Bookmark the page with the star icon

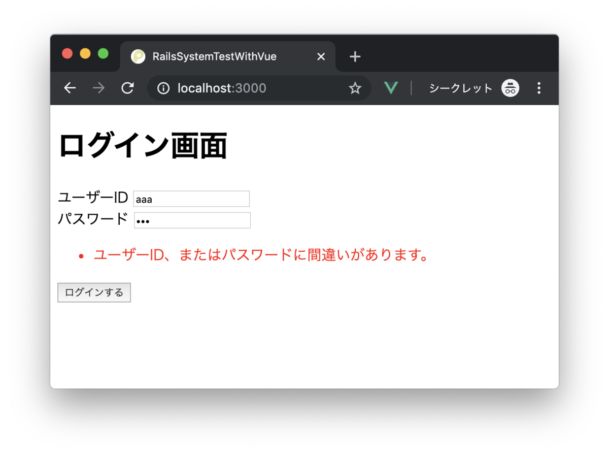(x=355, y=88)
